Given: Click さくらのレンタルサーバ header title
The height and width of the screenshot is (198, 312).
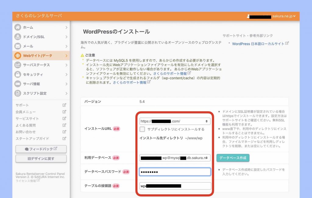Looking at the screenshot, I should pos(39,16).
